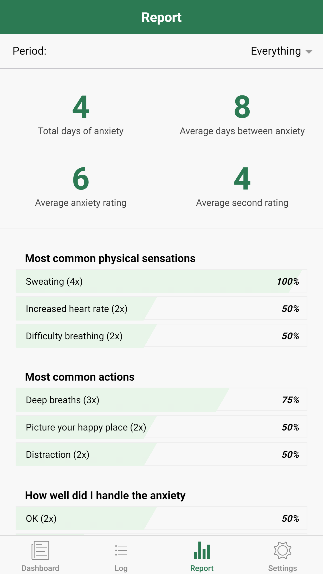
Task: Select the Report bar chart icon
Action: [x=202, y=550]
